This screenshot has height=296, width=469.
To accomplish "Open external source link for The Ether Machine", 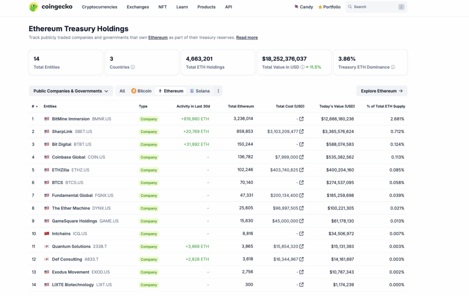I will click(301, 208).
